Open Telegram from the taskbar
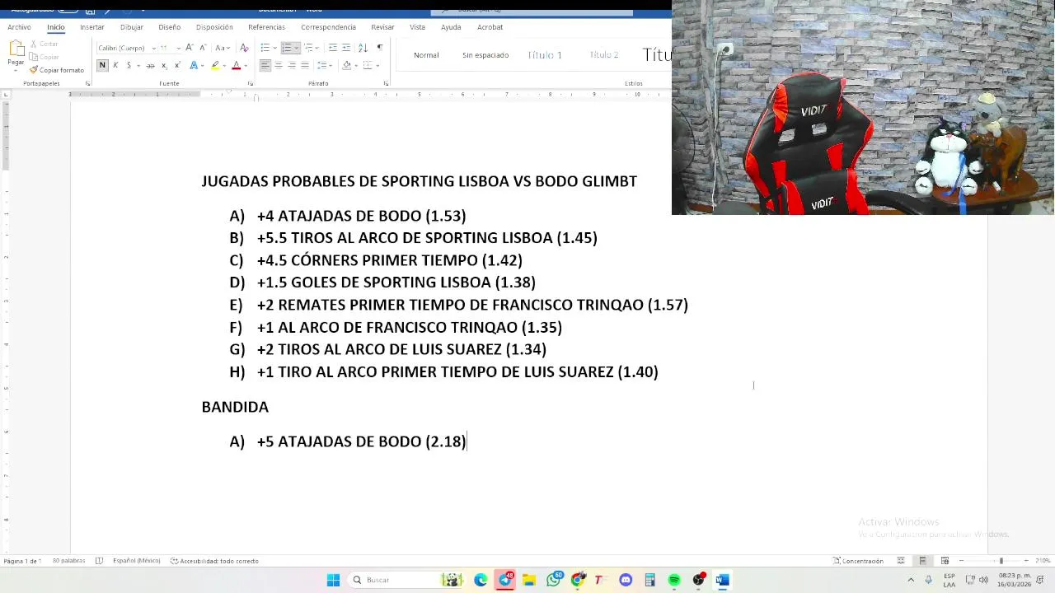Viewport: 1055px width, 593px height. point(505,580)
